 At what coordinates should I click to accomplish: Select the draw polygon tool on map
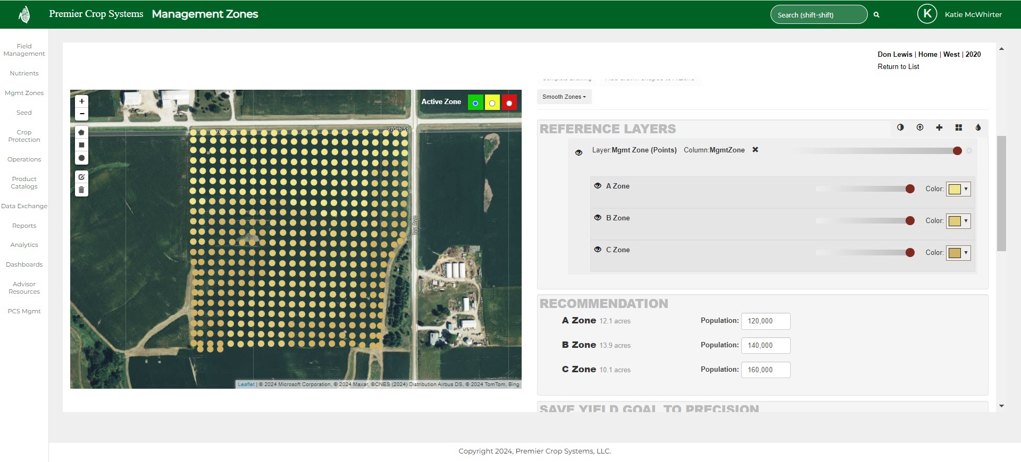pos(81,132)
